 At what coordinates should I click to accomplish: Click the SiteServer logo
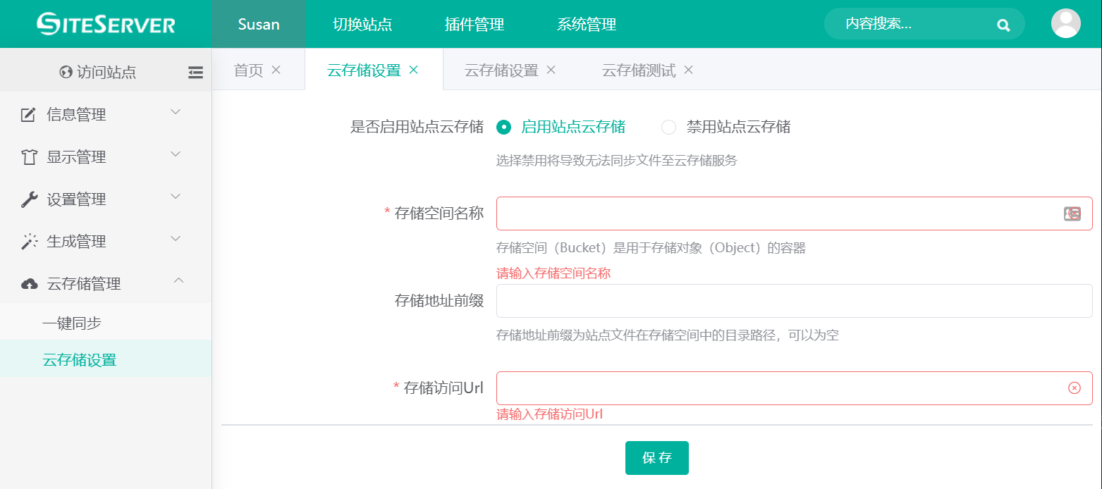click(106, 24)
